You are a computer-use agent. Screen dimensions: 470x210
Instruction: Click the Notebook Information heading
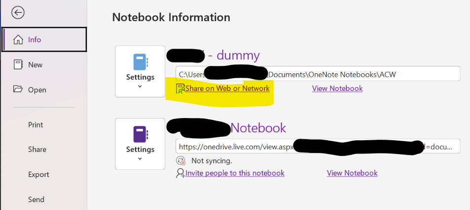(171, 17)
